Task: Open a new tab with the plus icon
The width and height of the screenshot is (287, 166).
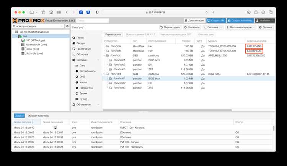Action: pos(213,12)
